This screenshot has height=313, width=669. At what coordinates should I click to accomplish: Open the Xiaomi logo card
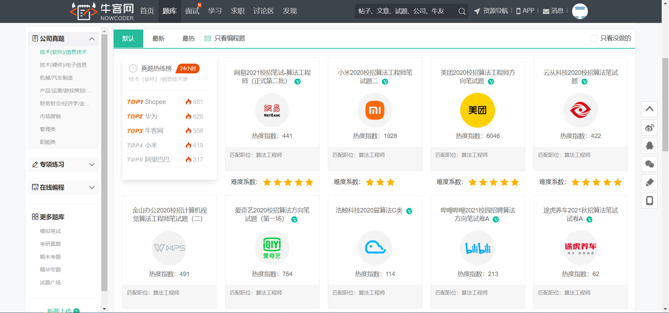pyautogui.click(x=375, y=110)
